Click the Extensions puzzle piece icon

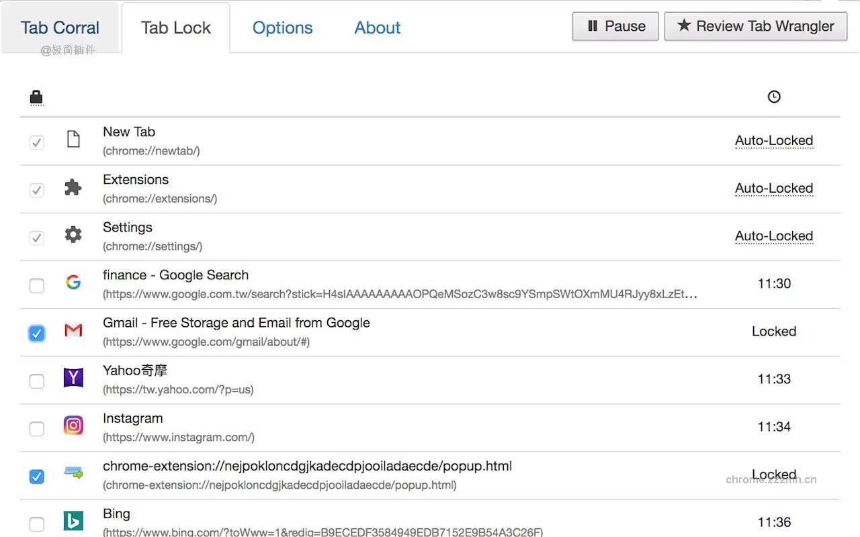point(73,187)
